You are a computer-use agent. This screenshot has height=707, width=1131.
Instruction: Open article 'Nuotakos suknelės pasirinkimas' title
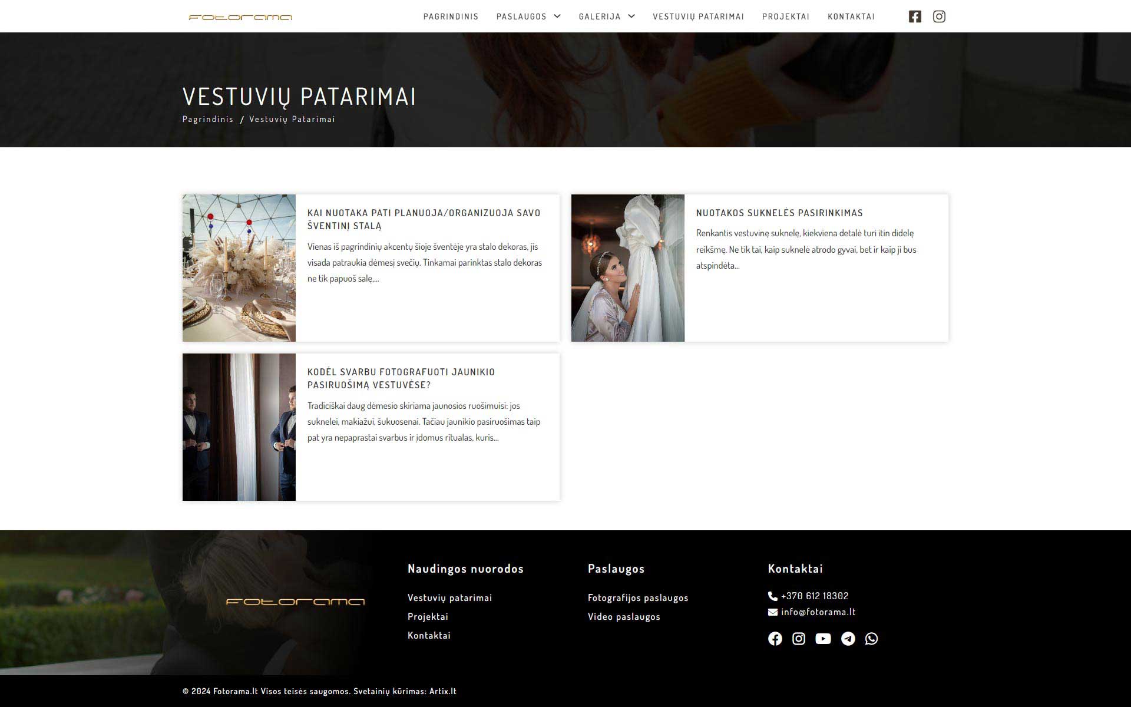(x=779, y=213)
